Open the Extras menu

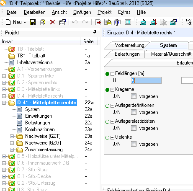124,12
